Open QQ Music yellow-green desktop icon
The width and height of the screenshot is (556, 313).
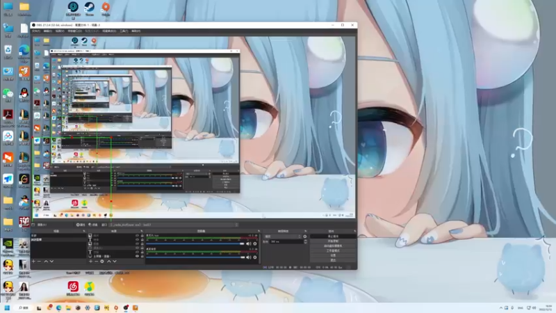[89, 288]
